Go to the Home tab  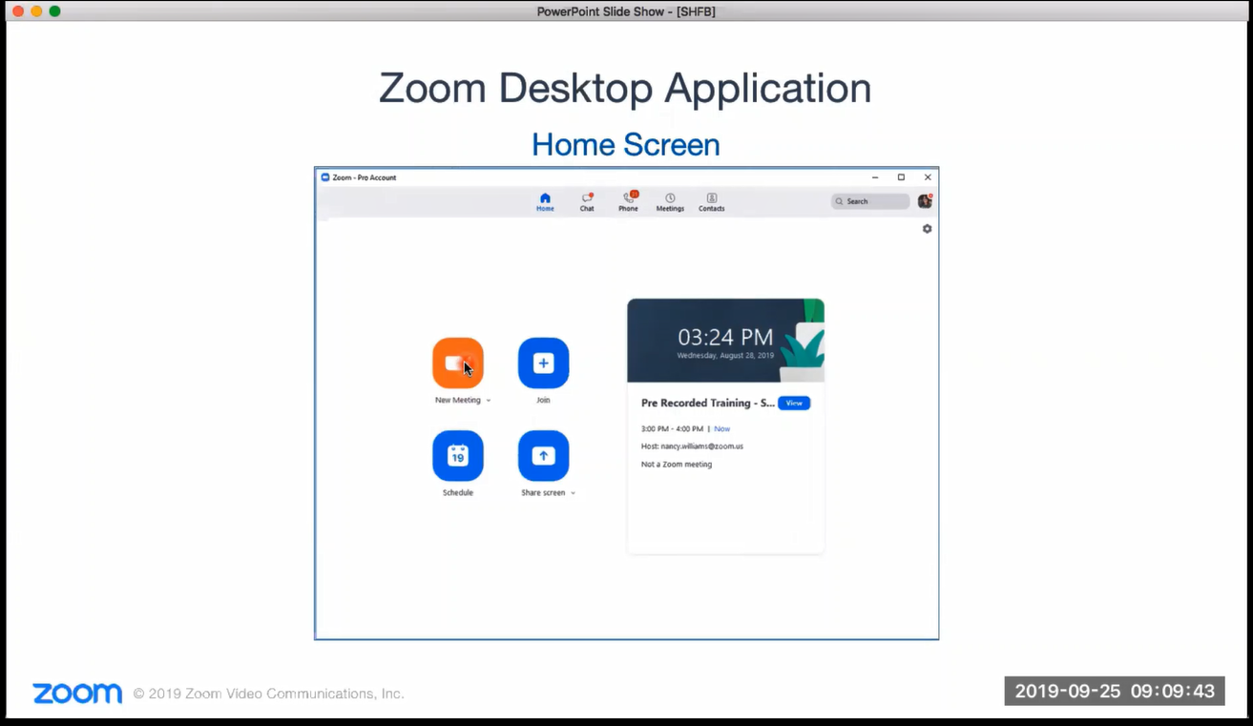pos(545,202)
